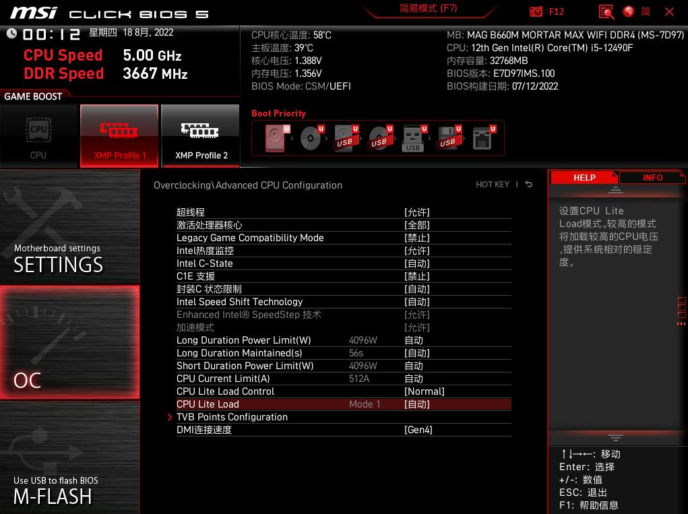Enable XMP Profile 1

(119, 135)
